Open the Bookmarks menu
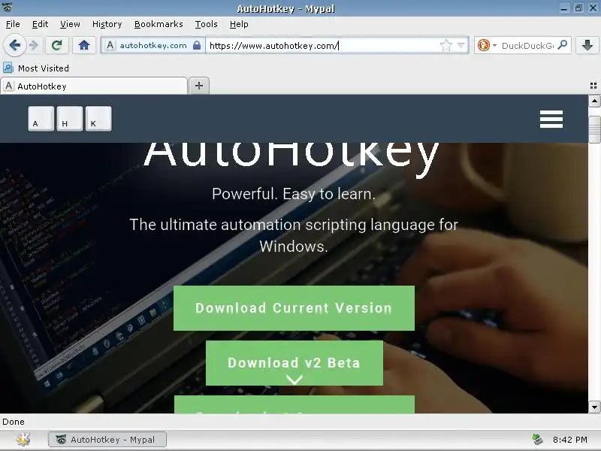The image size is (601, 451). click(159, 24)
